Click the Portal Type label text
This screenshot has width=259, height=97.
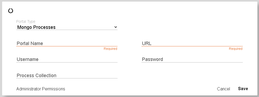point(26,21)
